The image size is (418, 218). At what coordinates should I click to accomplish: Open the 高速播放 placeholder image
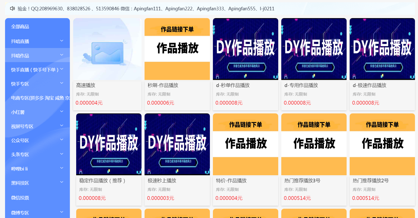tap(107, 49)
